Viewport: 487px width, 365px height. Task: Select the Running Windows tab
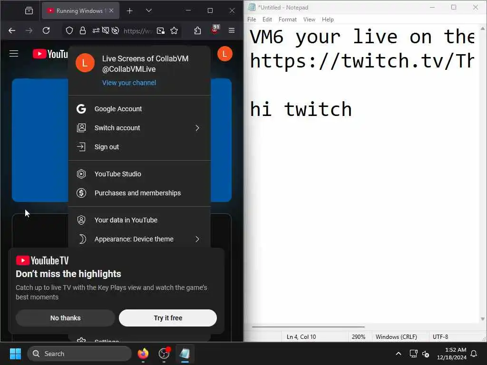[80, 10]
